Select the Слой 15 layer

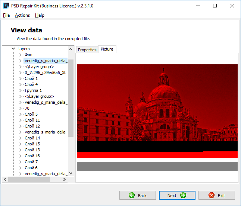tap(32, 144)
